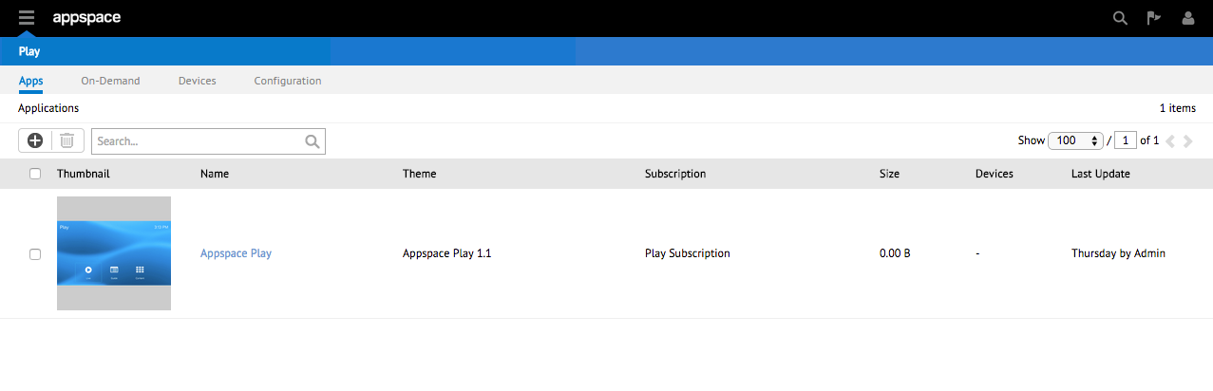Sort by the Theme column header
Image resolution: width=1213 pixels, height=391 pixels.
(x=419, y=174)
